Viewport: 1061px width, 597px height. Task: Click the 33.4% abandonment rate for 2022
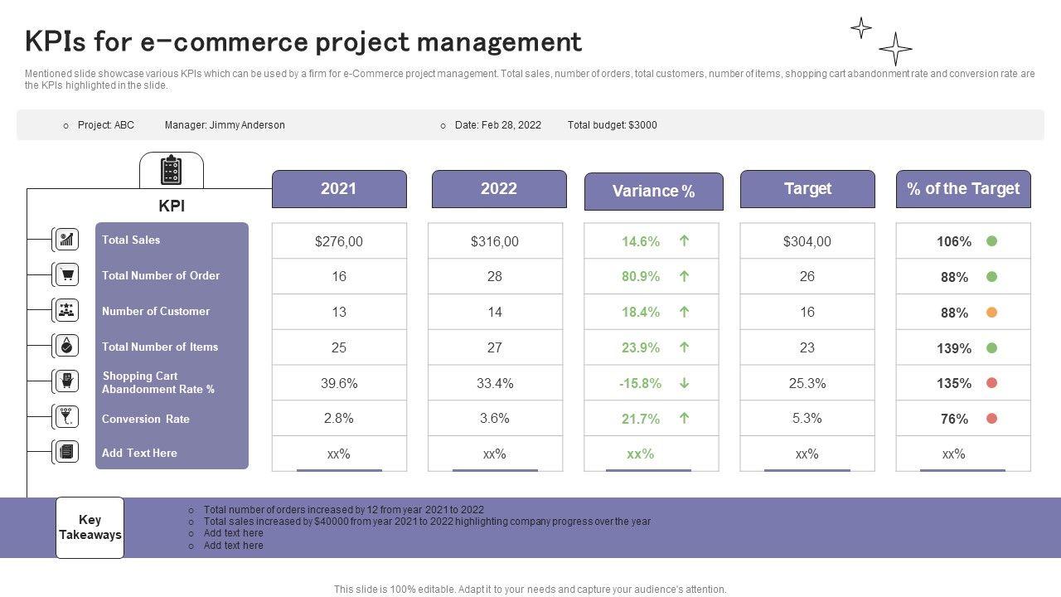495,383
